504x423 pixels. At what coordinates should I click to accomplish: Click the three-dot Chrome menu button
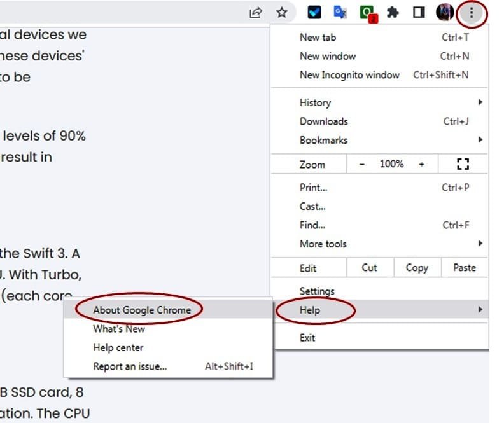pyautogui.click(x=472, y=12)
